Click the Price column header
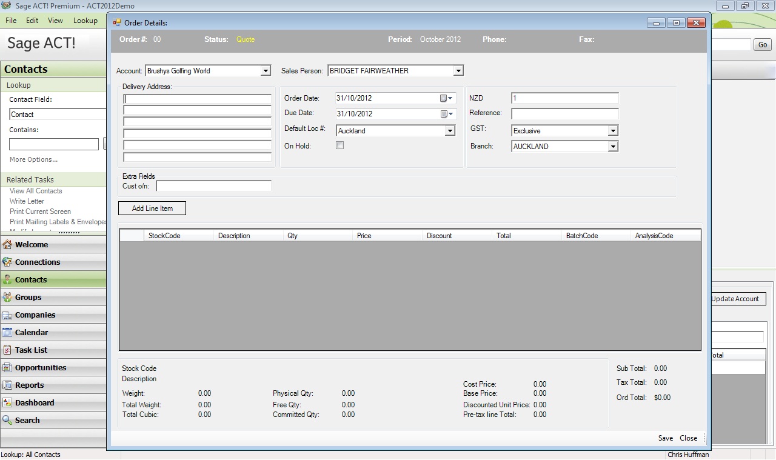Image resolution: width=776 pixels, height=460 pixels. pyautogui.click(x=387, y=236)
